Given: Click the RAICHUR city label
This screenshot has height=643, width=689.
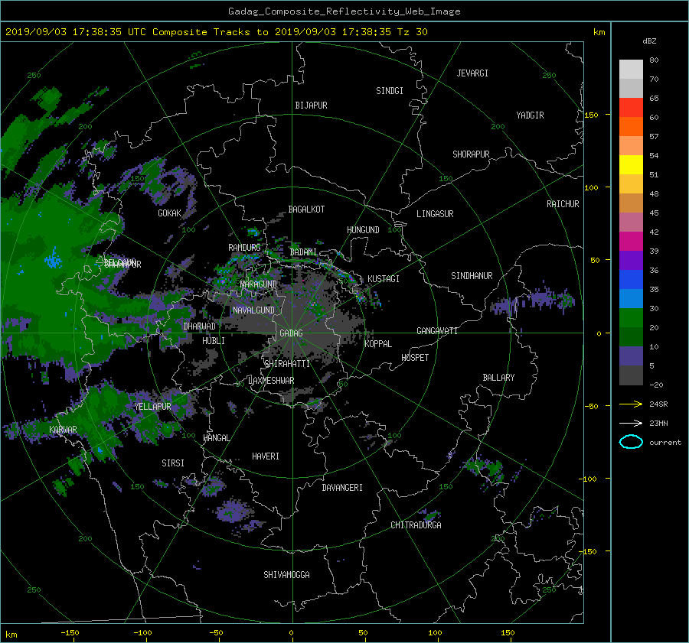Looking at the screenshot, I should tap(563, 204).
